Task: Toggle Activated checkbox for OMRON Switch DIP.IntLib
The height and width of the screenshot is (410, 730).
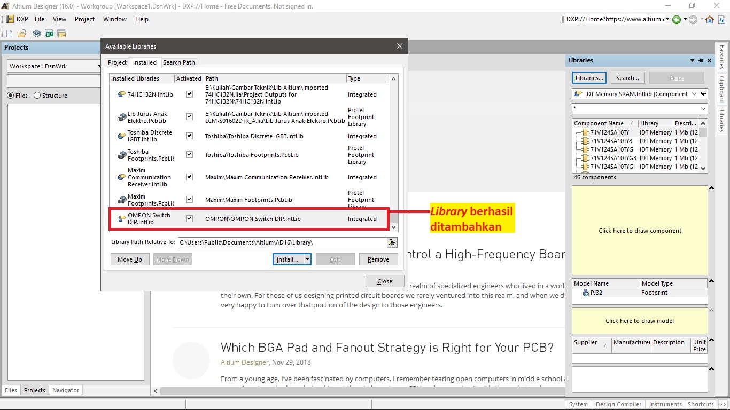Action: (189, 218)
